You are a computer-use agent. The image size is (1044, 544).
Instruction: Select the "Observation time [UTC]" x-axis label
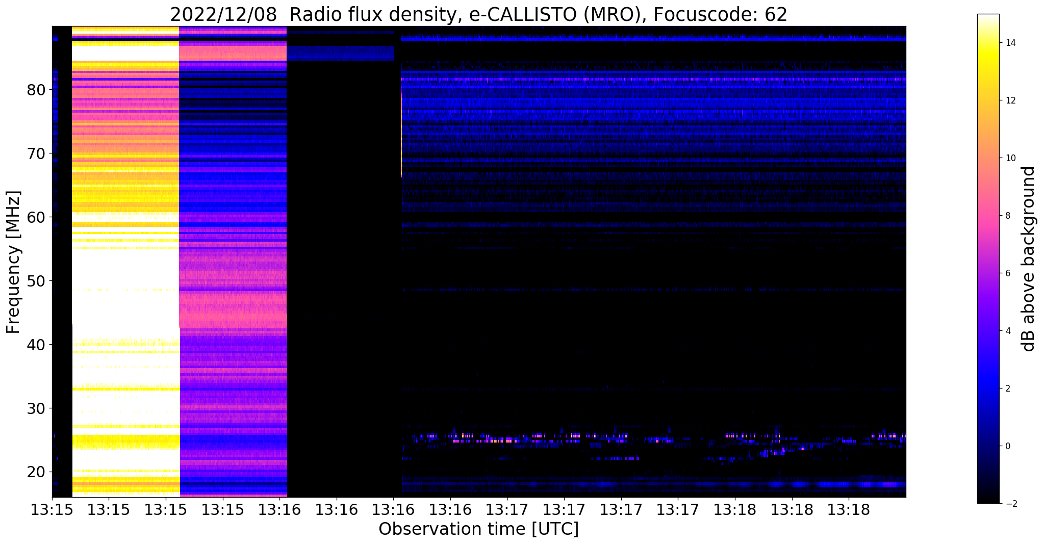pos(478,529)
